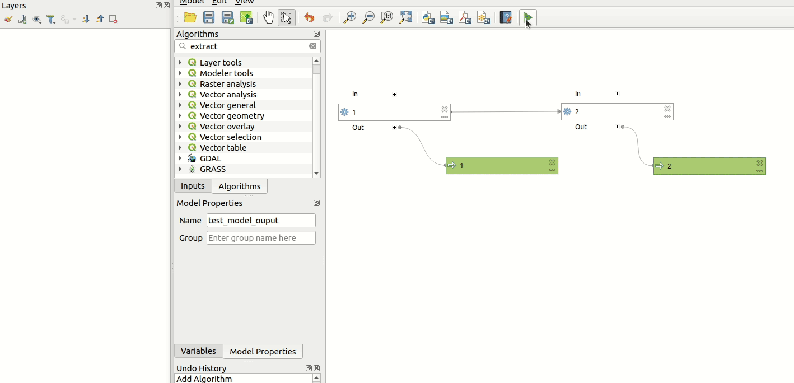Click the Expand All icon in Layers
794x383 pixels.
click(85, 19)
